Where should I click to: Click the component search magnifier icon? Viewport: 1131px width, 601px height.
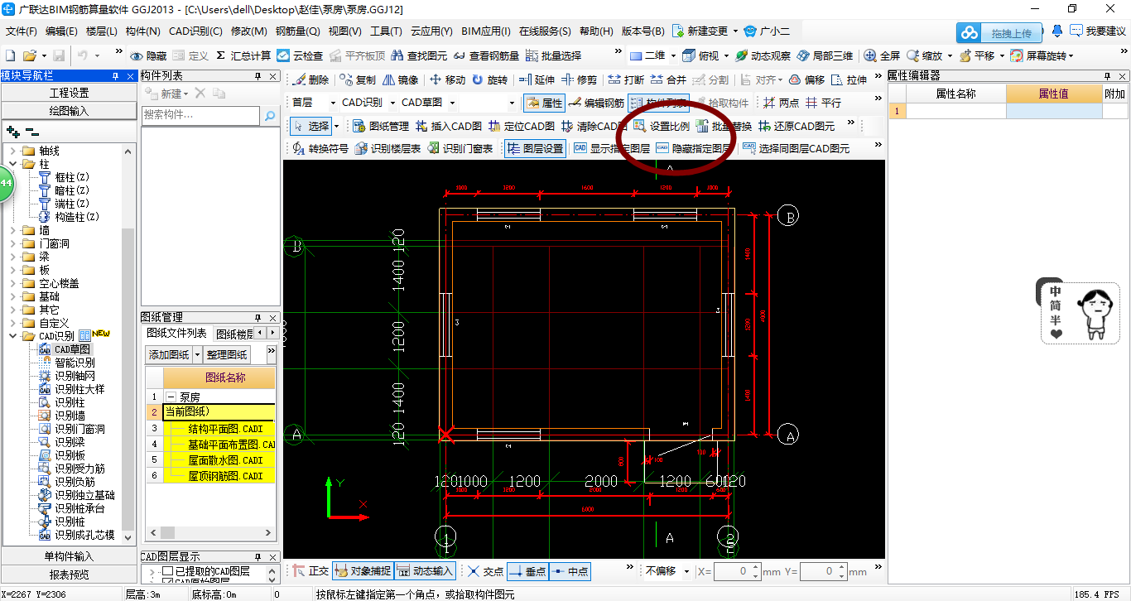point(270,117)
